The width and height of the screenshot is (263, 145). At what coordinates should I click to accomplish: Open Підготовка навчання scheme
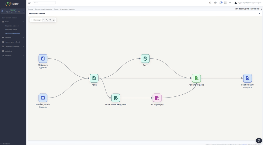click(12, 26)
